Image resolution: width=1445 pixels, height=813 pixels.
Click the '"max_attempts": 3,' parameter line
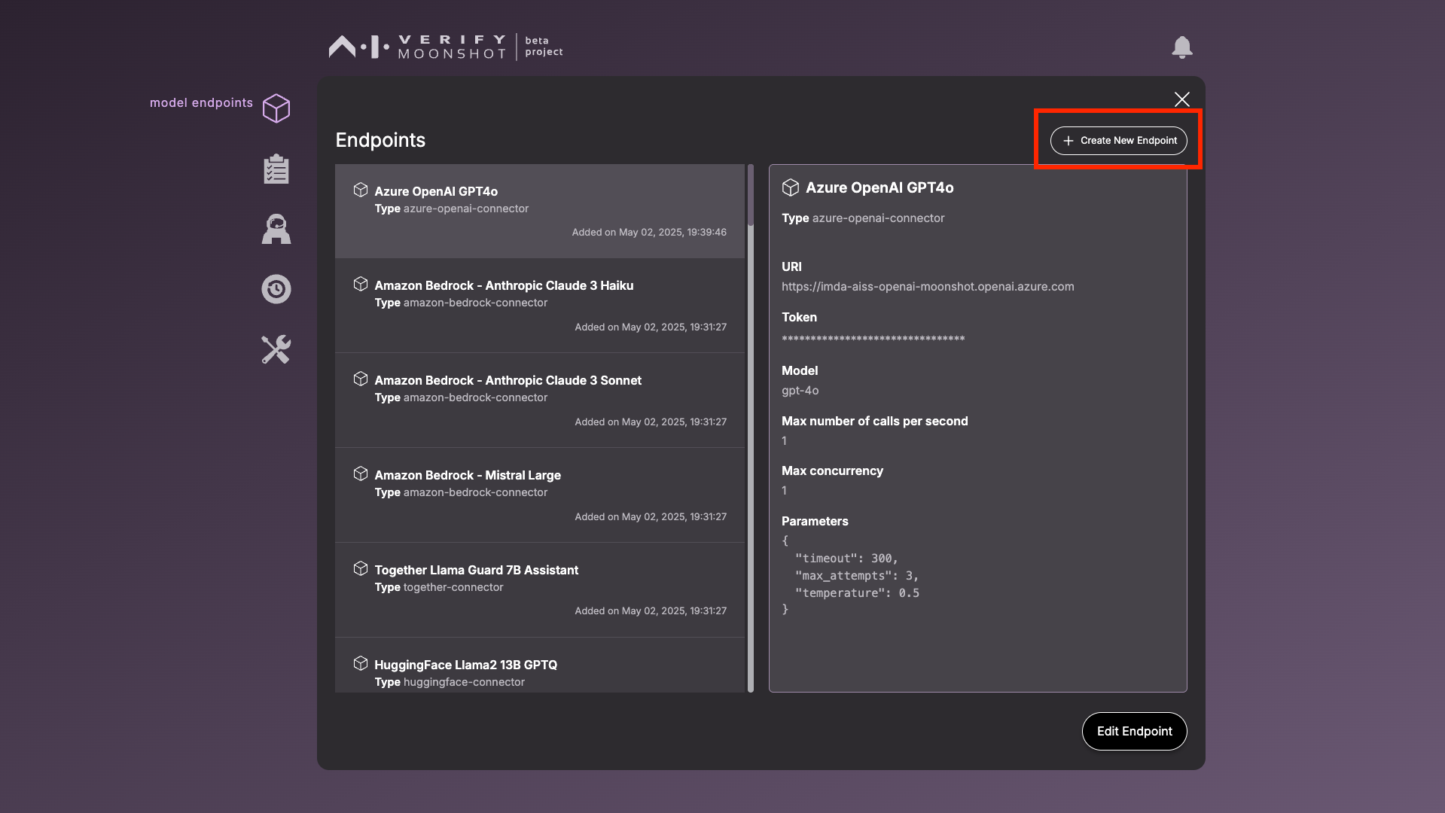pos(857,576)
